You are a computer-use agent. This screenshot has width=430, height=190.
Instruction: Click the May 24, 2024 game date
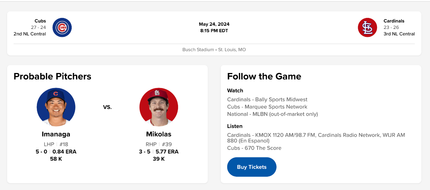click(x=214, y=24)
